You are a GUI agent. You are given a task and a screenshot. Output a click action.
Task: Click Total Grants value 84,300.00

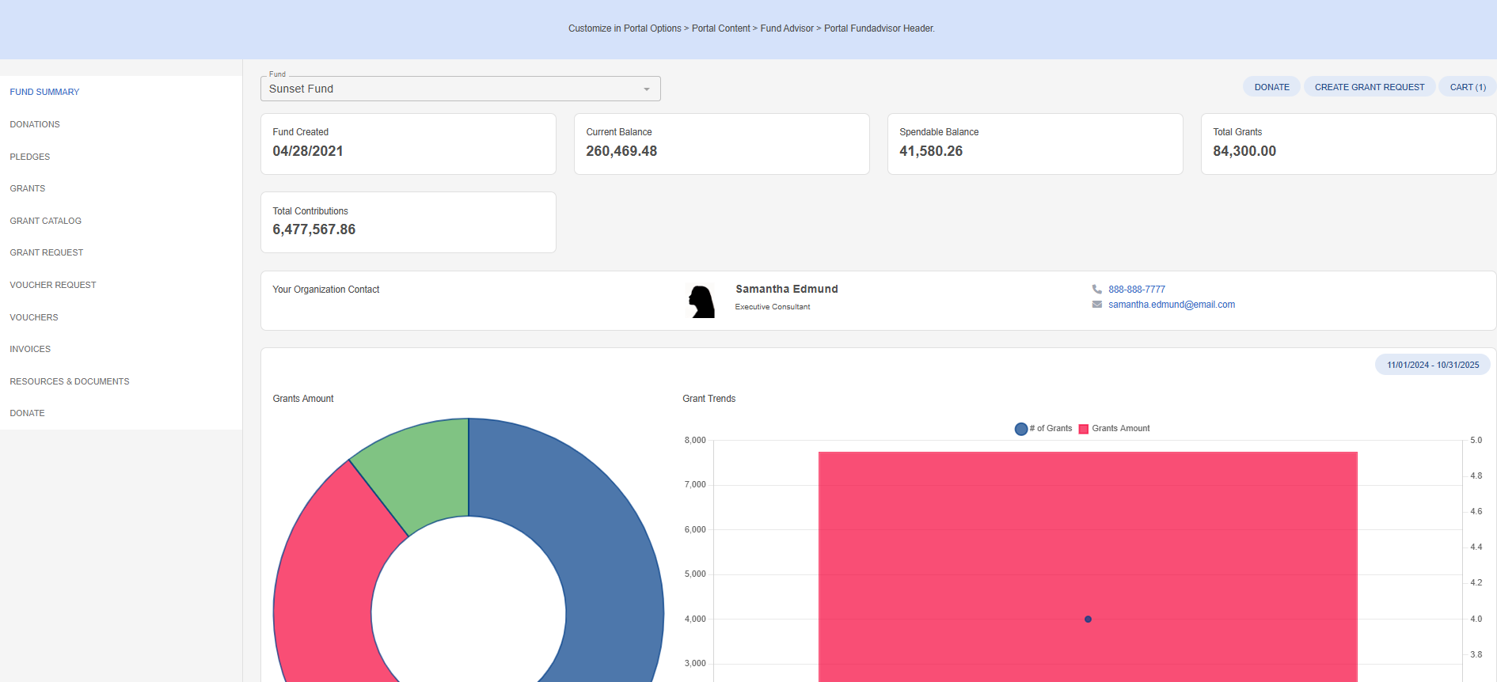[1244, 151]
